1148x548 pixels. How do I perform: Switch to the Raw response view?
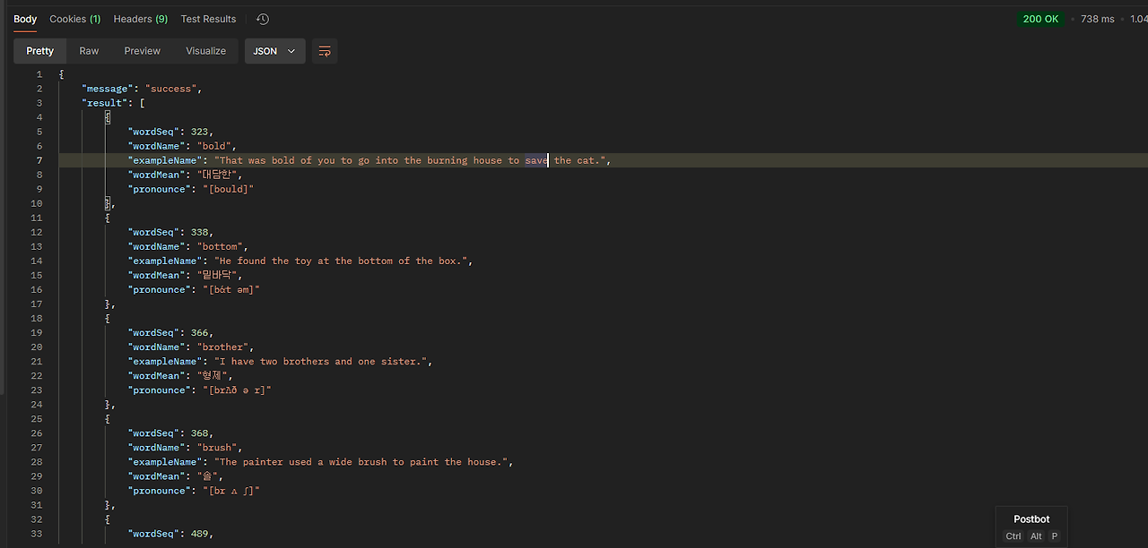point(88,51)
